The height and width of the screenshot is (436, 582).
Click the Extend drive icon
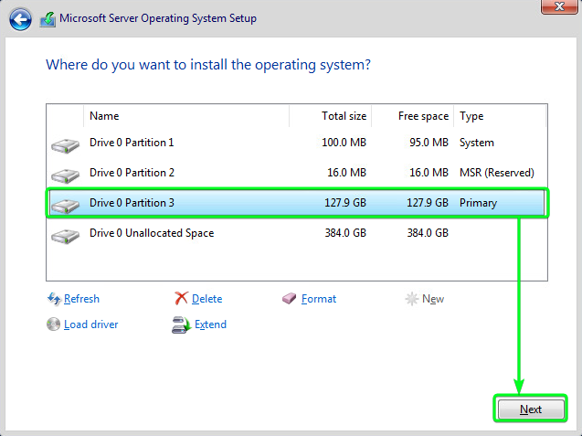[x=182, y=324]
